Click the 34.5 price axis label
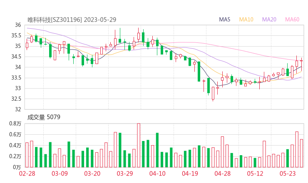Screen dimensions: 308x183 coord(16,57)
